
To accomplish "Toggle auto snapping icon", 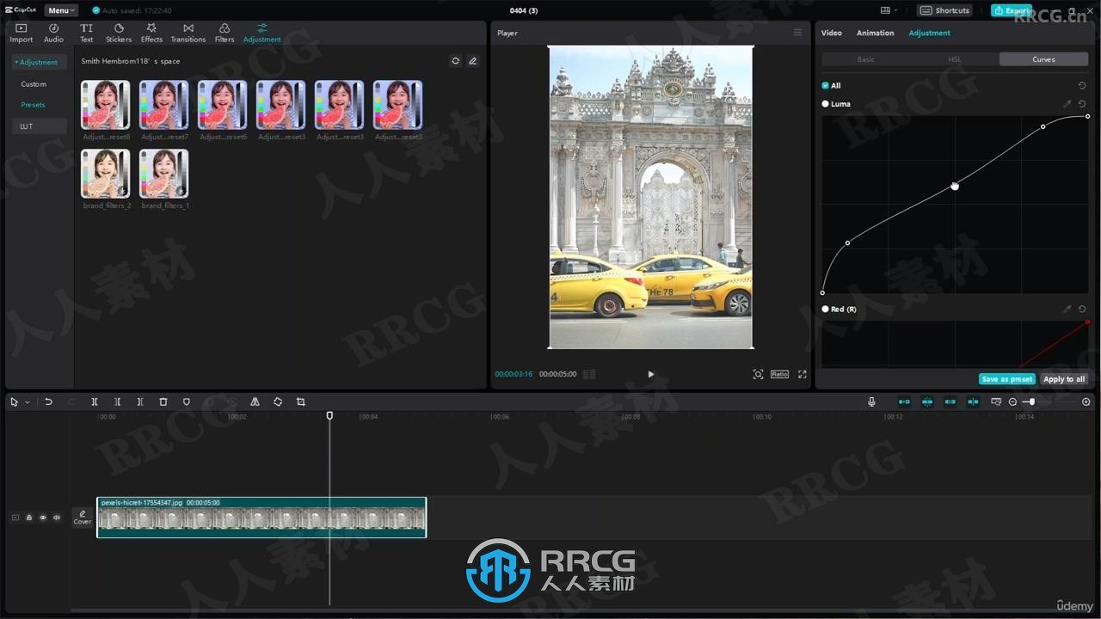I will pyautogui.click(x=927, y=401).
